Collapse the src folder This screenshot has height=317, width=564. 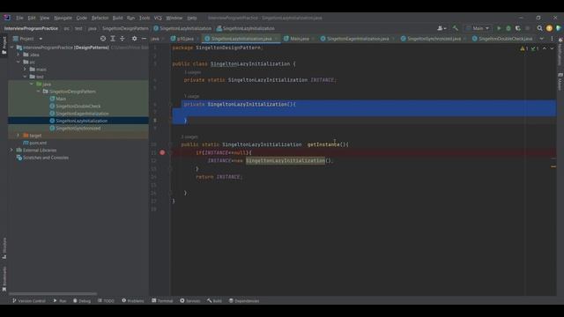point(19,62)
